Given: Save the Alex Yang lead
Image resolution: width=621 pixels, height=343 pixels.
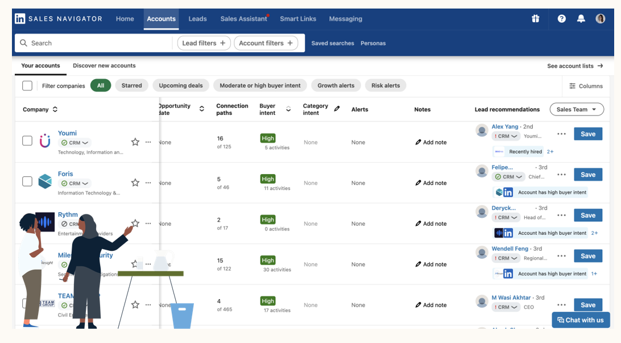Looking at the screenshot, I should [x=587, y=134].
